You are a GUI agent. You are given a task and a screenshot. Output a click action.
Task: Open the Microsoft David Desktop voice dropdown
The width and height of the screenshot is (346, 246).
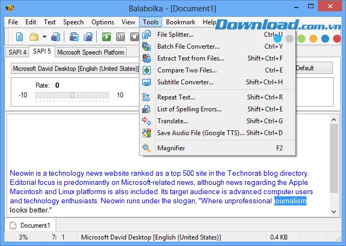pyautogui.click(x=76, y=69)
